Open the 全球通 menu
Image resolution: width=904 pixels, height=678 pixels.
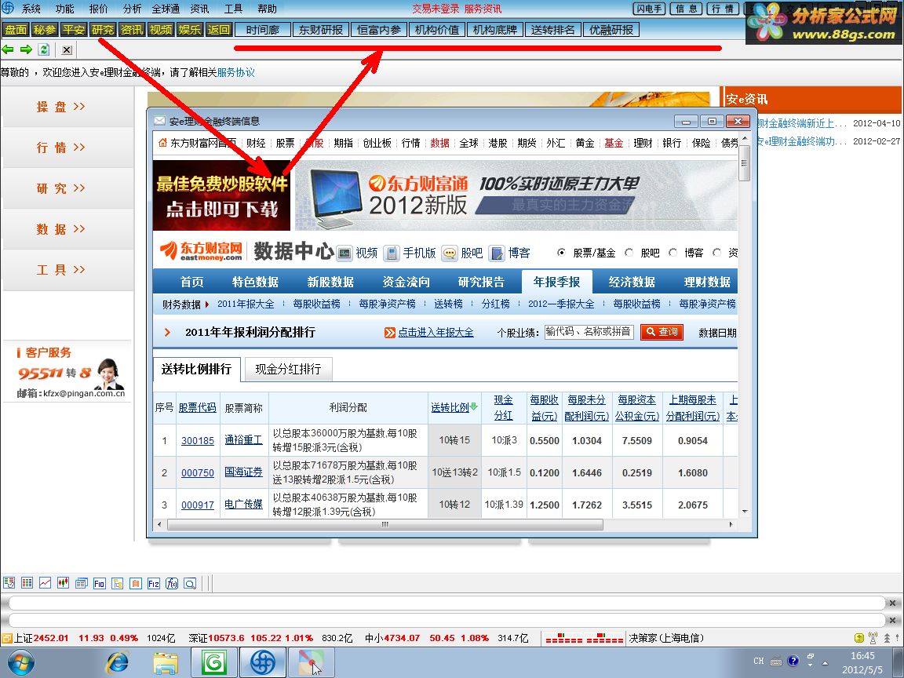[x=166, y=9]
